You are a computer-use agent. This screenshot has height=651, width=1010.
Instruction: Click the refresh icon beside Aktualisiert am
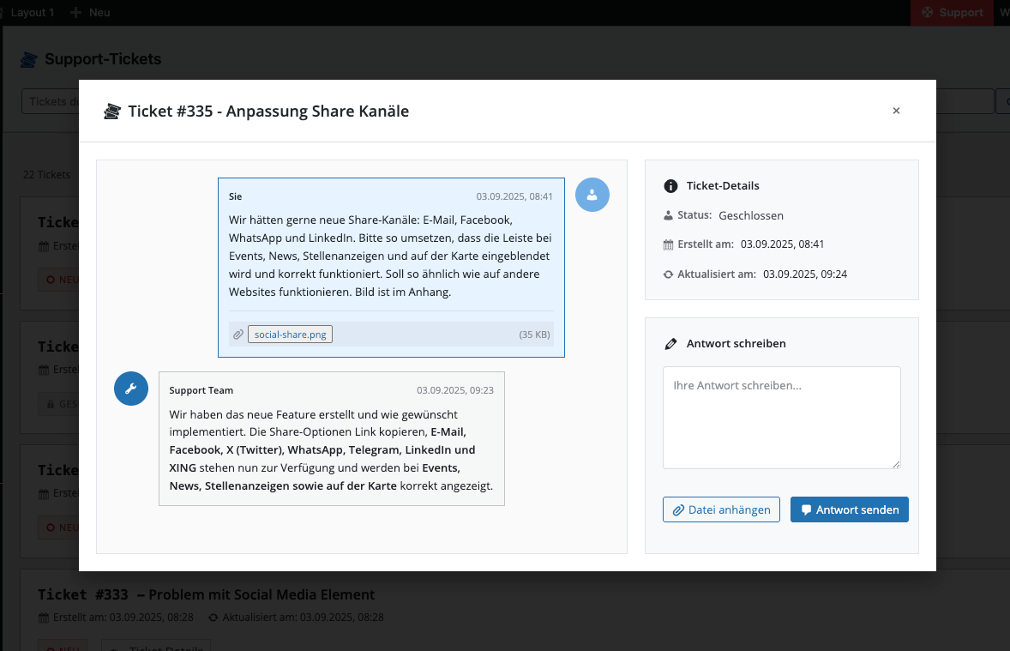669,274
